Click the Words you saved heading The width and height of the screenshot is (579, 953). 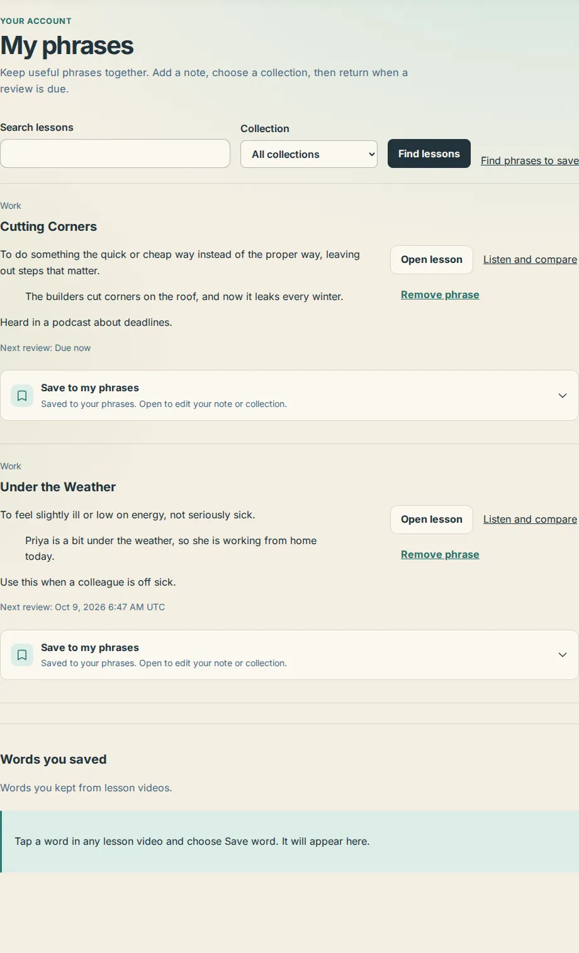click(53, 759)
